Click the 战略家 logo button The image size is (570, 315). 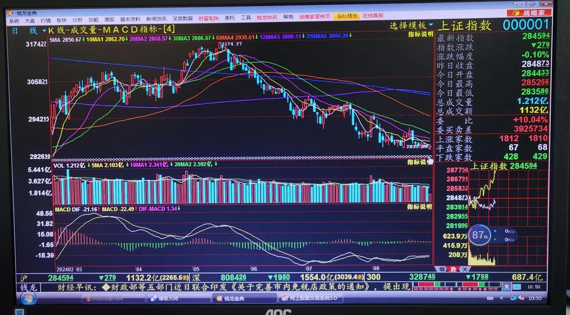point(529,13)
